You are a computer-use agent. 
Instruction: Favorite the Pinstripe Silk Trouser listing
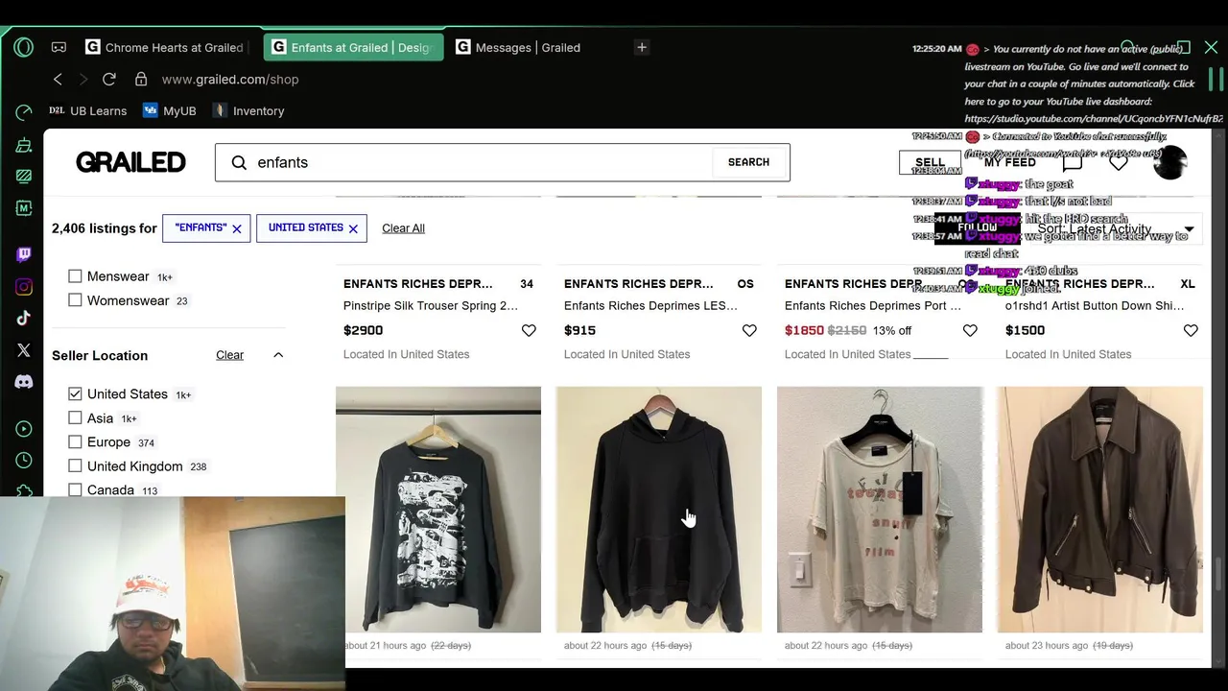pyautogui.click(x=529, y=330)
